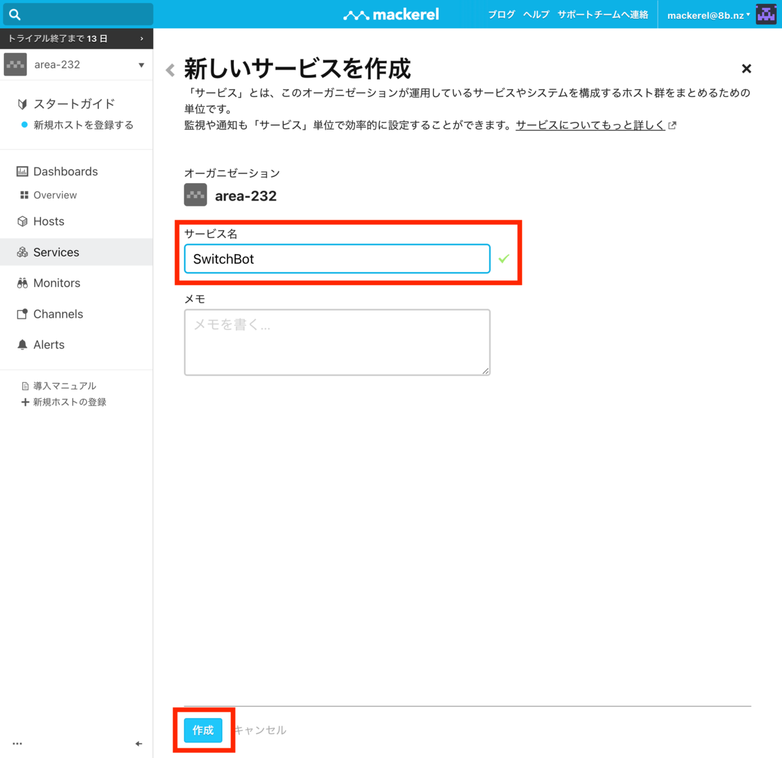
Task: Open the mackerel@8b.nz account menu
Action: pyautogui.click(x=708, y=15)
